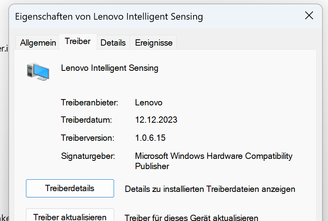
Task: Click the Lenovo Intelligent Sensing device icon
Action: (x=38, y=71)
